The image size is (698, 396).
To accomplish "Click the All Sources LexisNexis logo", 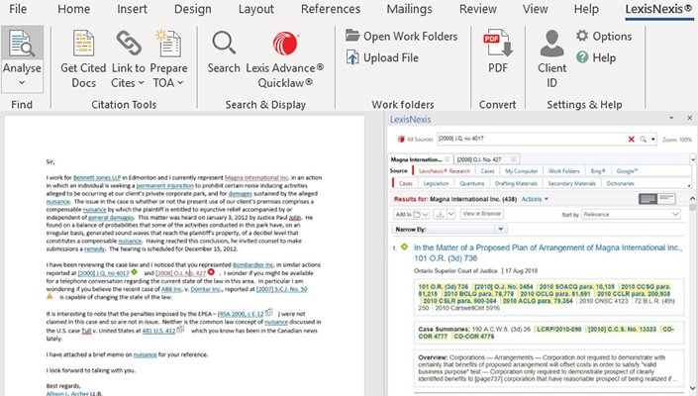I will pyautogui.click(x=401, y=139).
